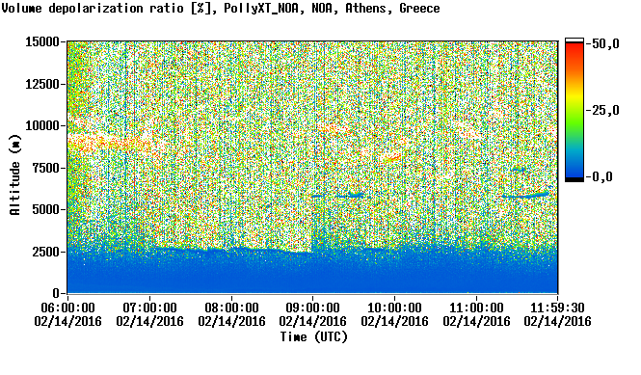Viewport: 641px width, 375px height.
Task: Click the 2500 altitude tick label
Action: click(45, 252)
